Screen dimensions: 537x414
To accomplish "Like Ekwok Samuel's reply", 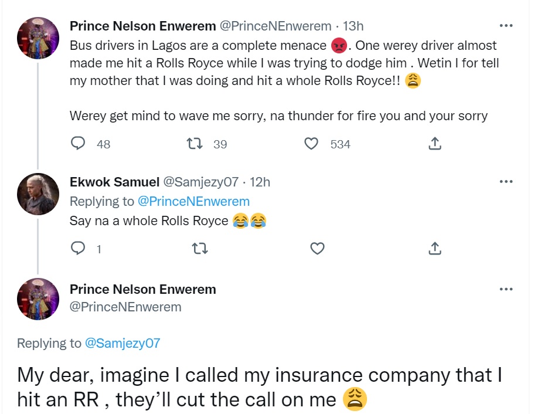I will [317, 249].
